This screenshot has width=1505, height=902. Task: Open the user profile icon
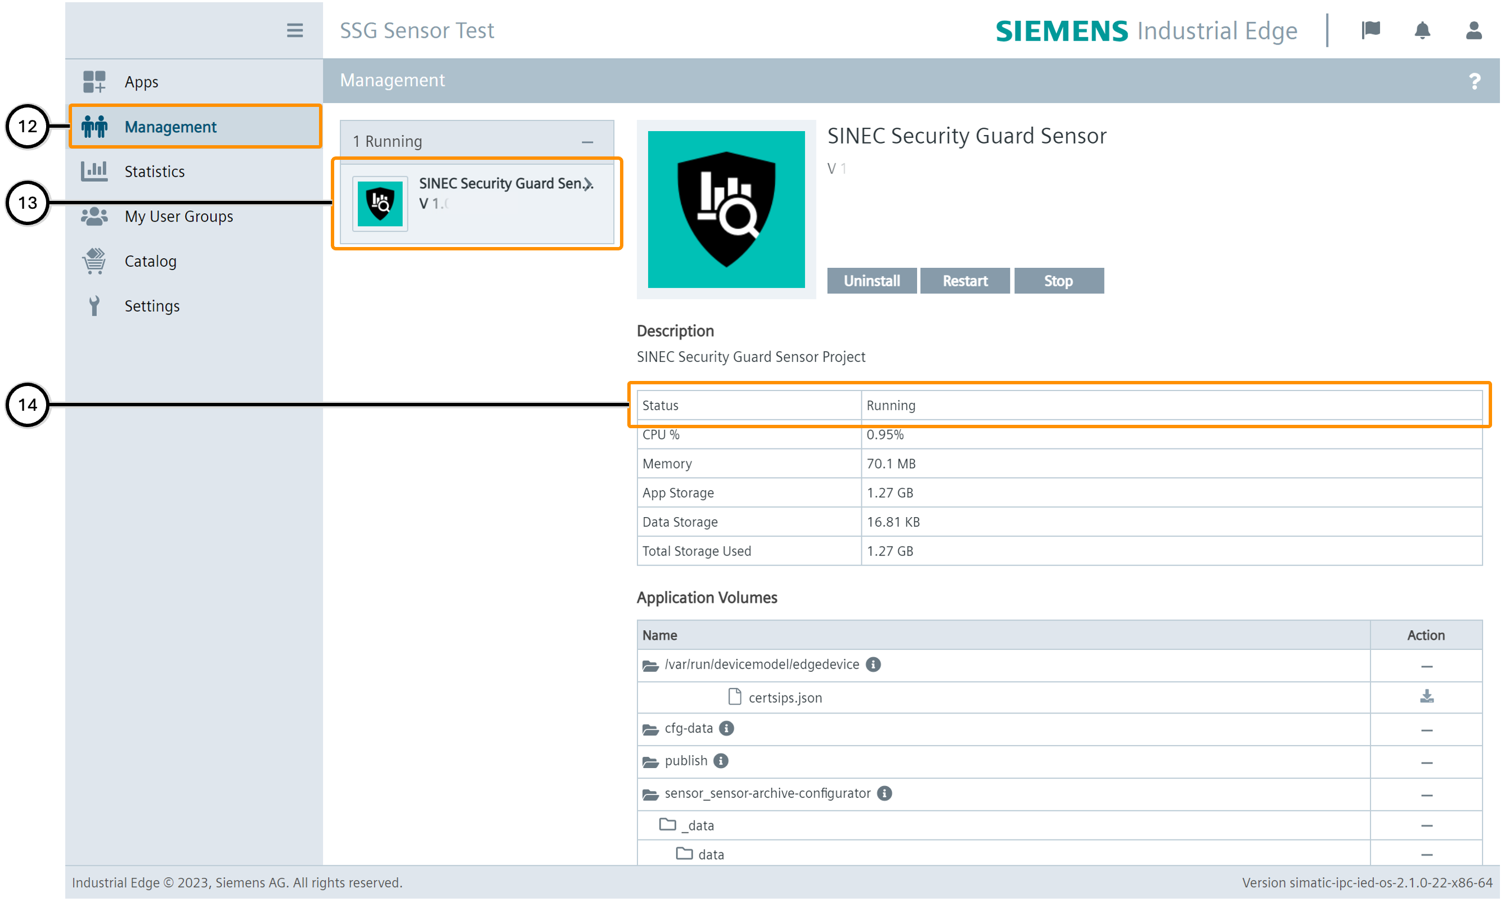1473,30
